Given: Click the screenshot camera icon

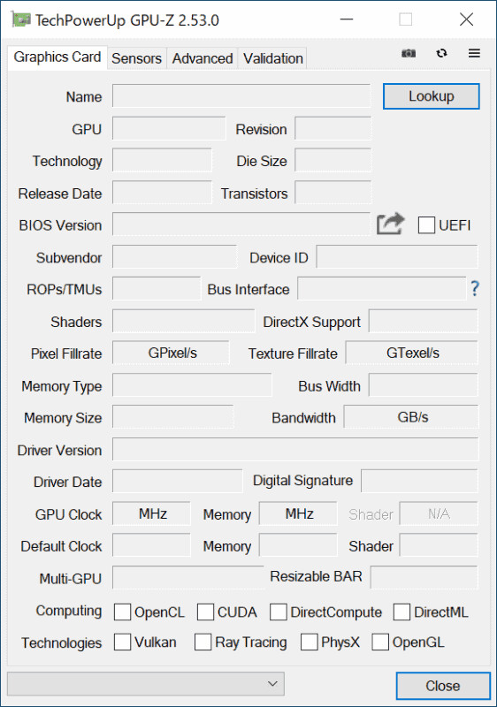Looking at the screenshot, I should tap(409, 54).
